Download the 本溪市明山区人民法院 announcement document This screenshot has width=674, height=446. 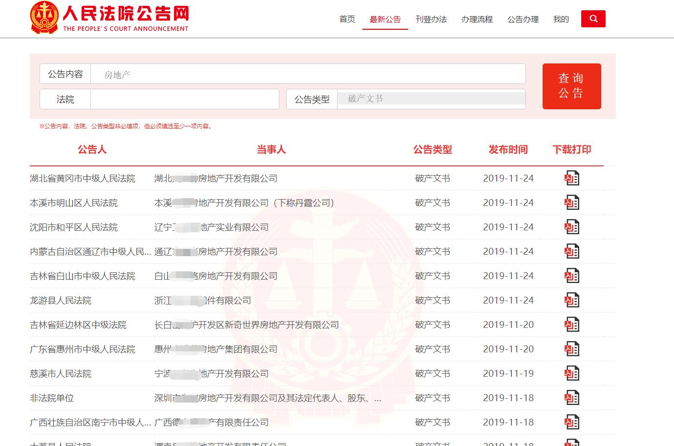click(571, 202)
